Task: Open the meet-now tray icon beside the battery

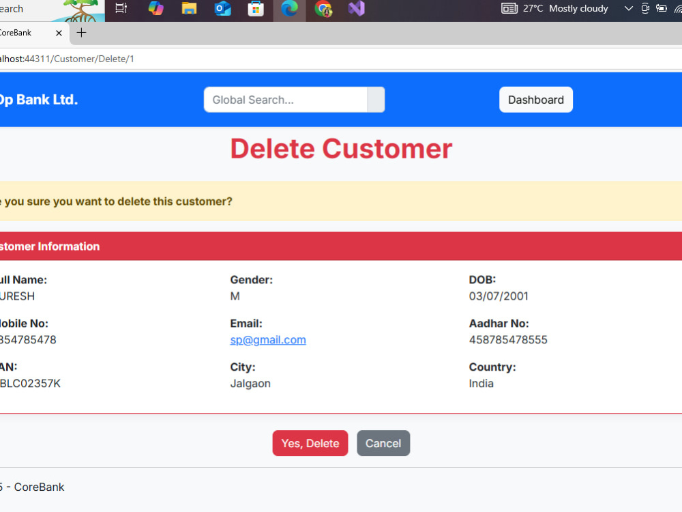Action: [645, 8]
